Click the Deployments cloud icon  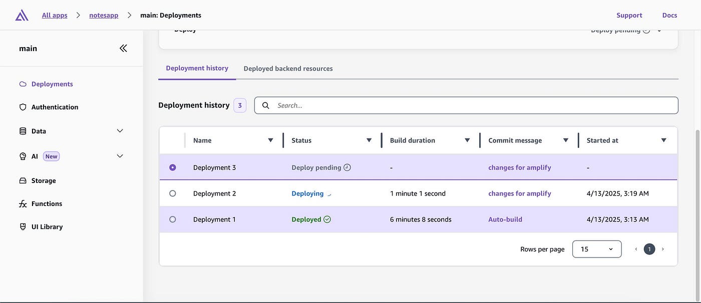point(23,84)
